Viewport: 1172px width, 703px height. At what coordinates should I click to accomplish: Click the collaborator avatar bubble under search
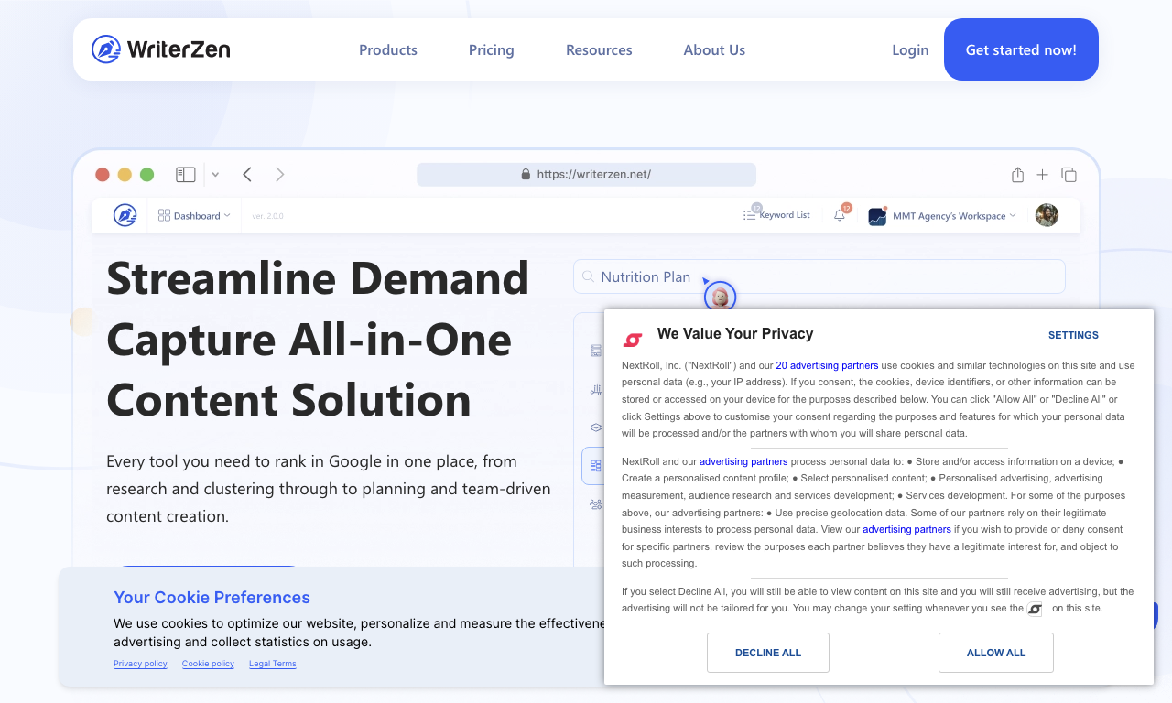pos(721,296)
